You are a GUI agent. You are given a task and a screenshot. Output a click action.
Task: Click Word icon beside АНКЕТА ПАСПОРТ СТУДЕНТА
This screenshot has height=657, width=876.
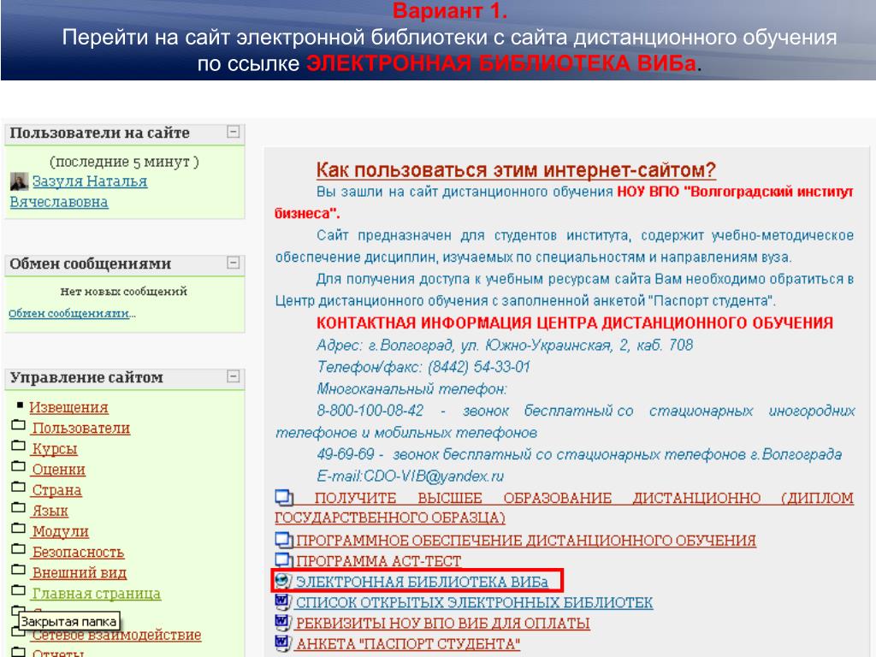[x=283, y=643]
